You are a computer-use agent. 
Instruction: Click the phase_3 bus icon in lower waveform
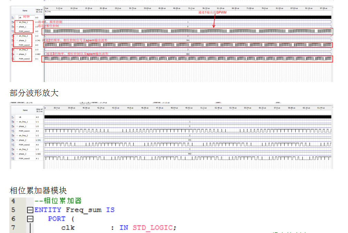click(x=13, y=154)
